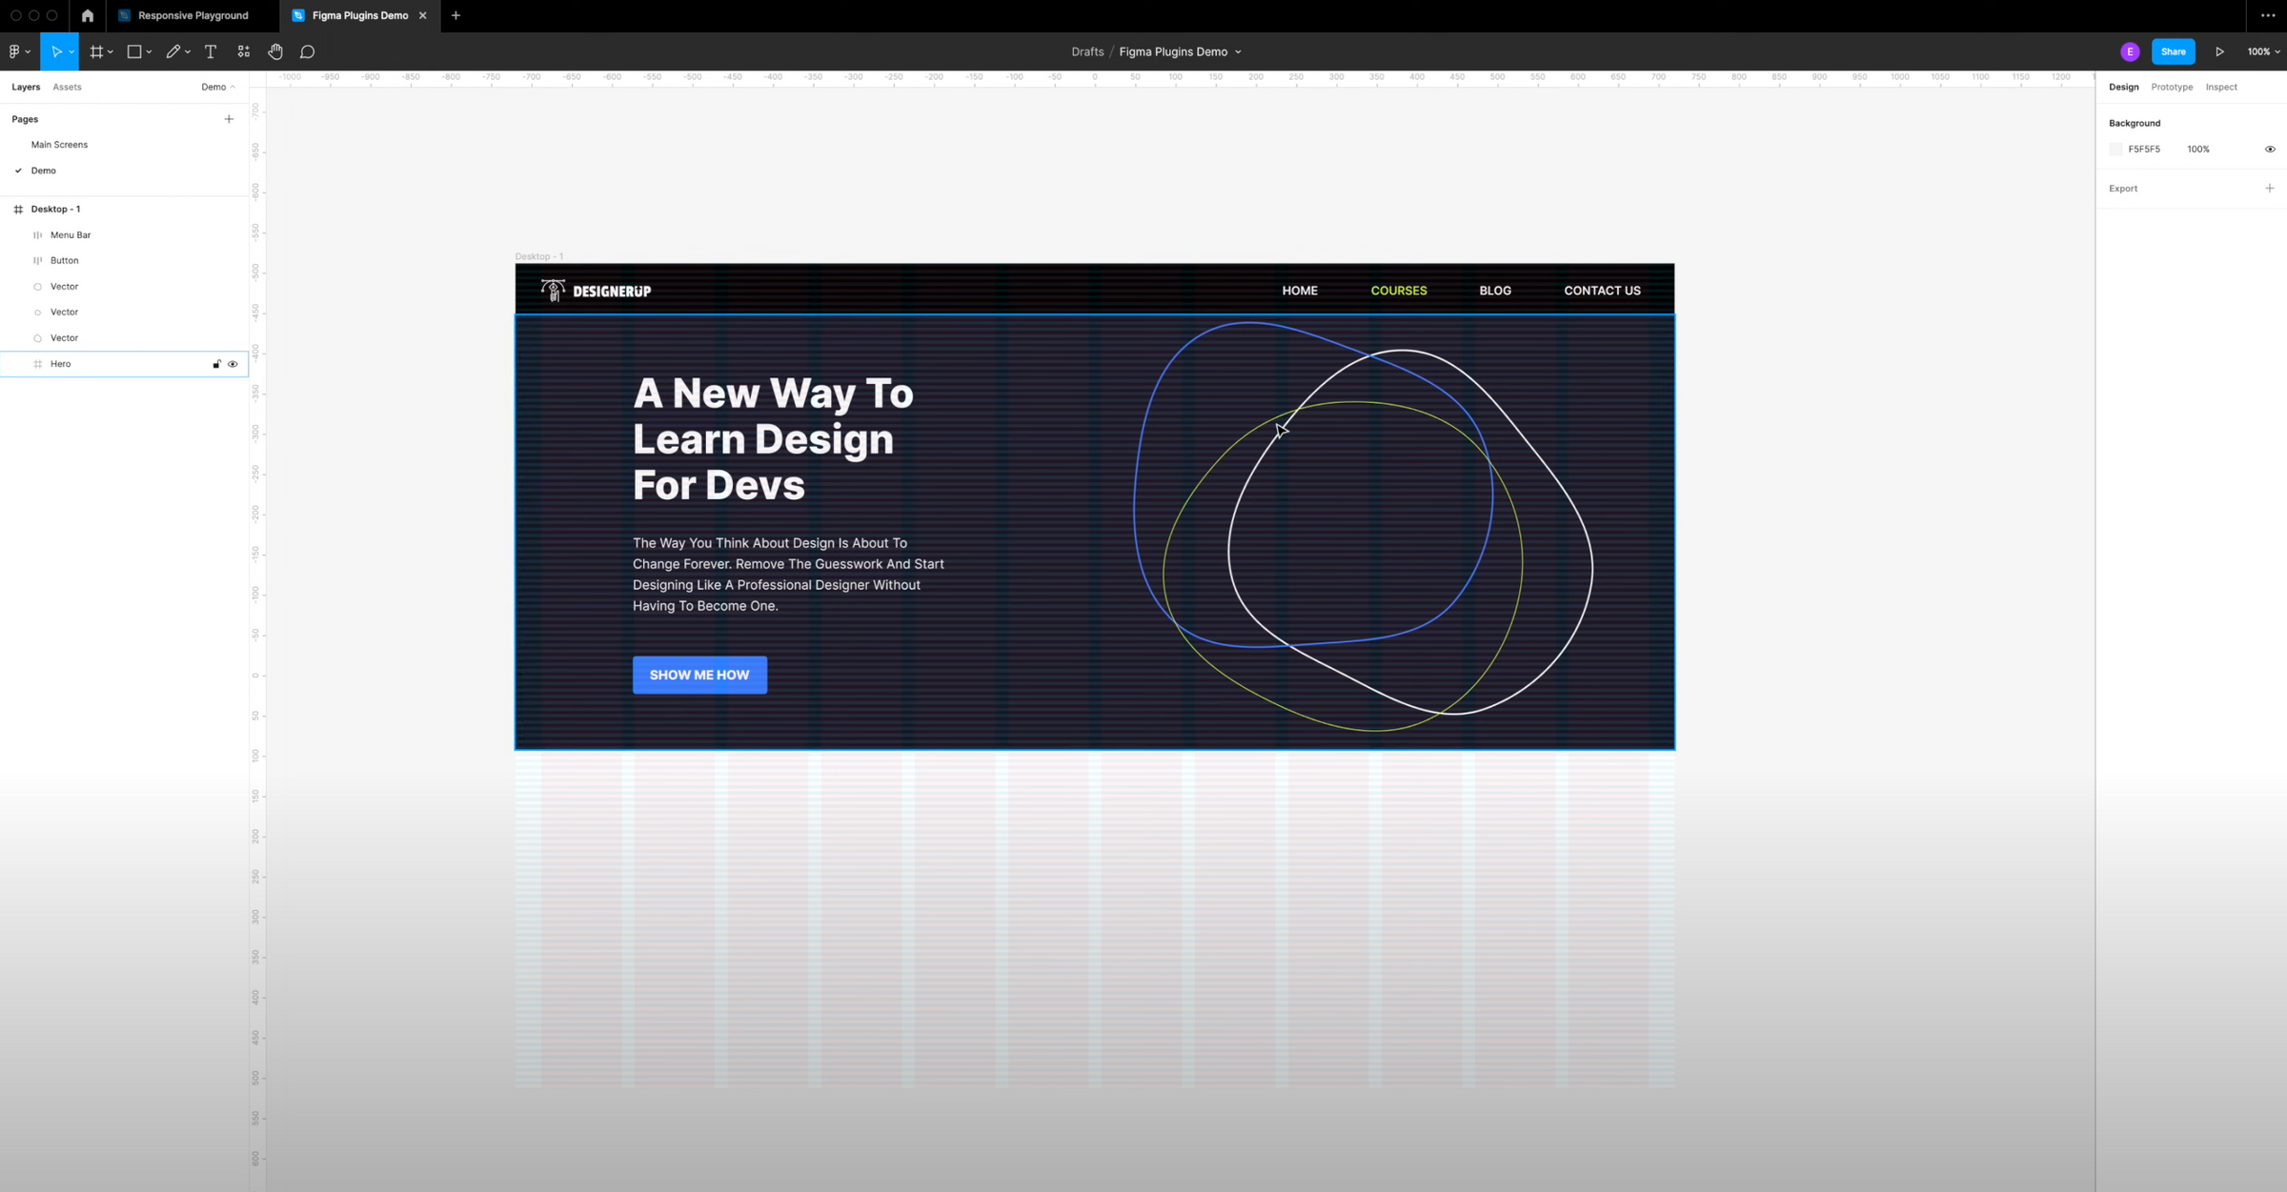The width and height of the screenshot is (2287, 1192).
Task: Toggle visibility of the Hero layer
Action: pos(233,363)
